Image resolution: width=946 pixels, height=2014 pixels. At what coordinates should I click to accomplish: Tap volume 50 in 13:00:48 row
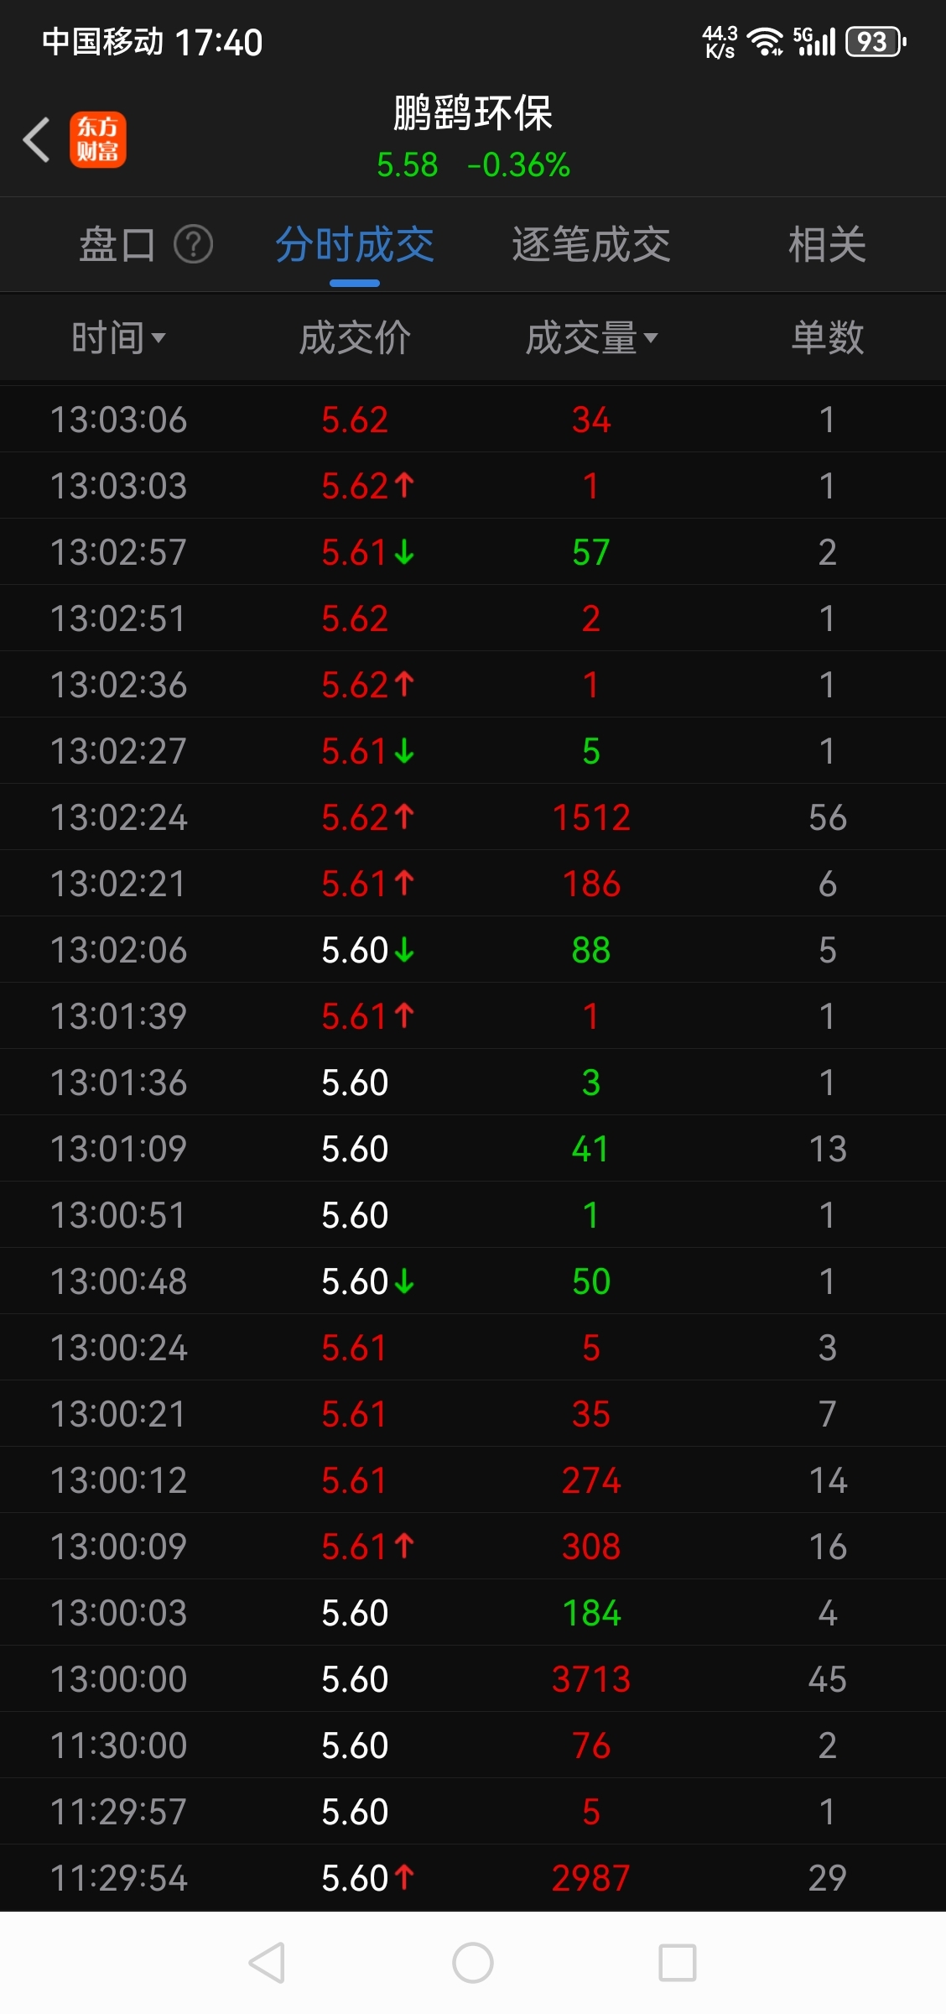[x=591, y=1281]
